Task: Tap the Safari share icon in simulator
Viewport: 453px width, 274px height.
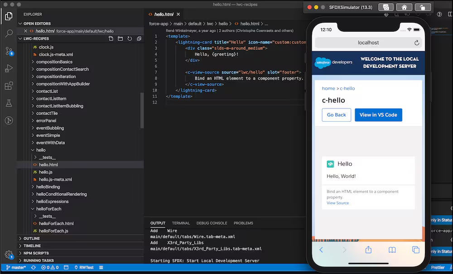Action: coord(368,250)
